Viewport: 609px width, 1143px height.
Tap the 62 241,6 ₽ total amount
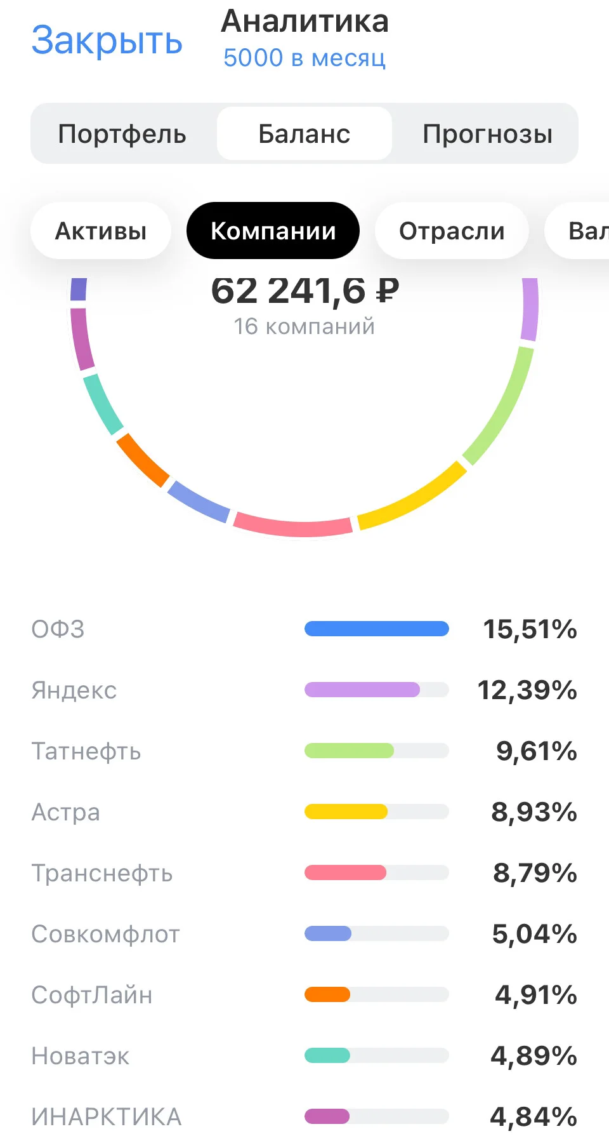pyautogui.click(x=305, y=291)
